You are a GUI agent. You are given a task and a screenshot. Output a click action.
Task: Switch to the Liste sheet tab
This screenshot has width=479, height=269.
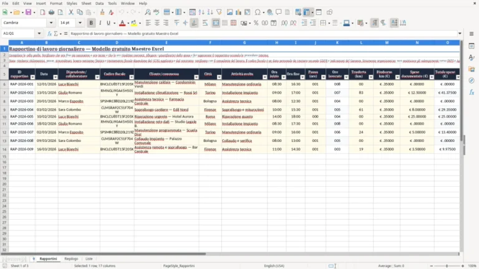(x=89, y=258)
